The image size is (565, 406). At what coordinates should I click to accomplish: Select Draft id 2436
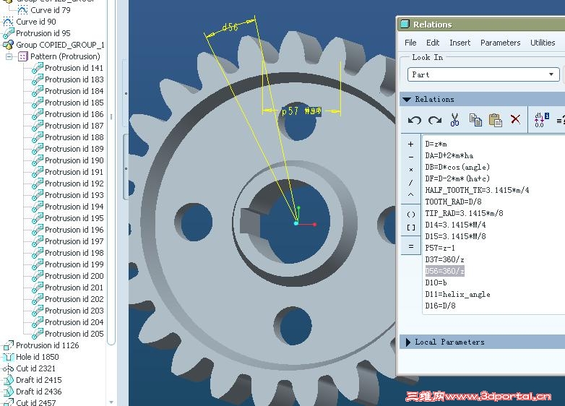(x=39, y=392)
